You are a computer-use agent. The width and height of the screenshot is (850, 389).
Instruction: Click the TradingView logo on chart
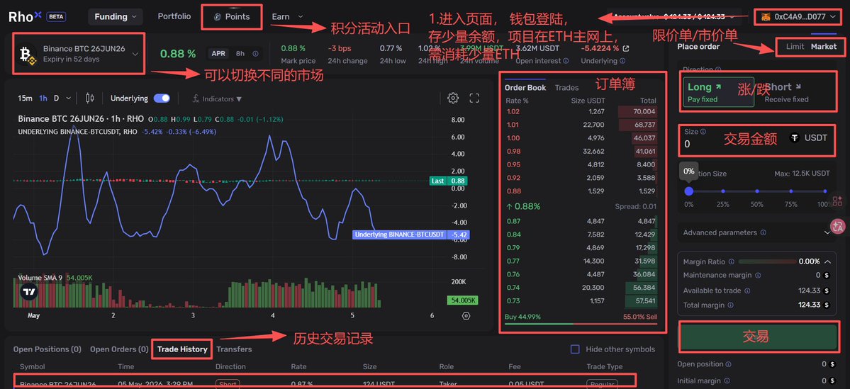(29, 291)
